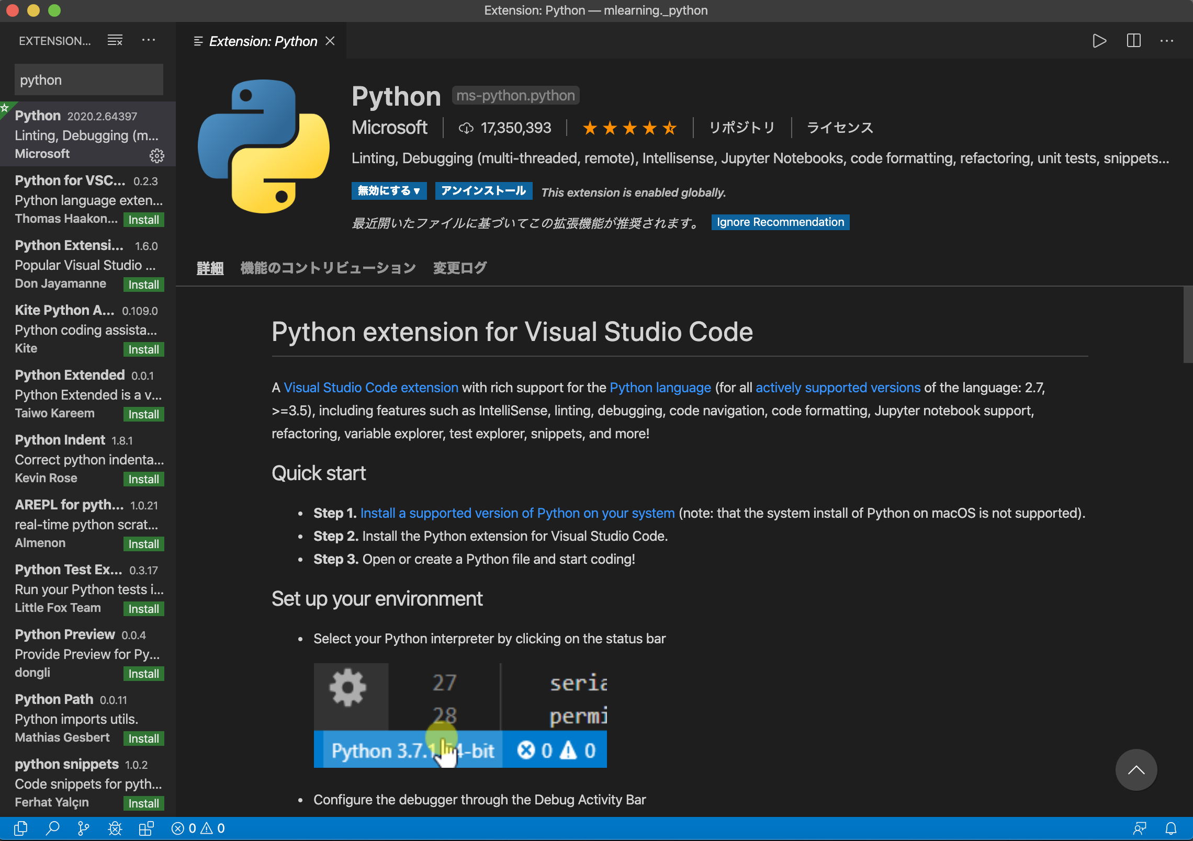Install python snippets extension
Viewport: 1193px width, 841px height.
(144, 803)
